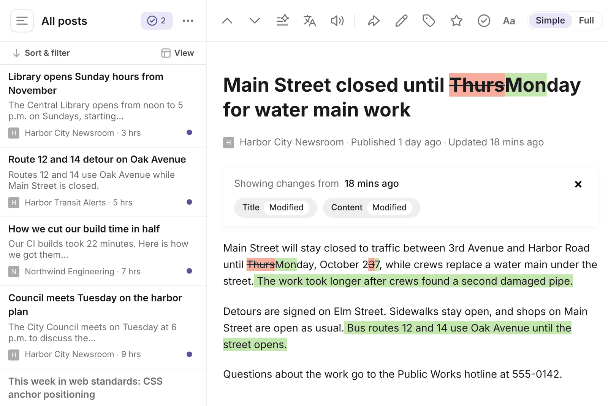The height and width of the screenshot is (406, 608).
Task: Click the article title 'Main Street closed until'
Action: click(x=402, y=97)
